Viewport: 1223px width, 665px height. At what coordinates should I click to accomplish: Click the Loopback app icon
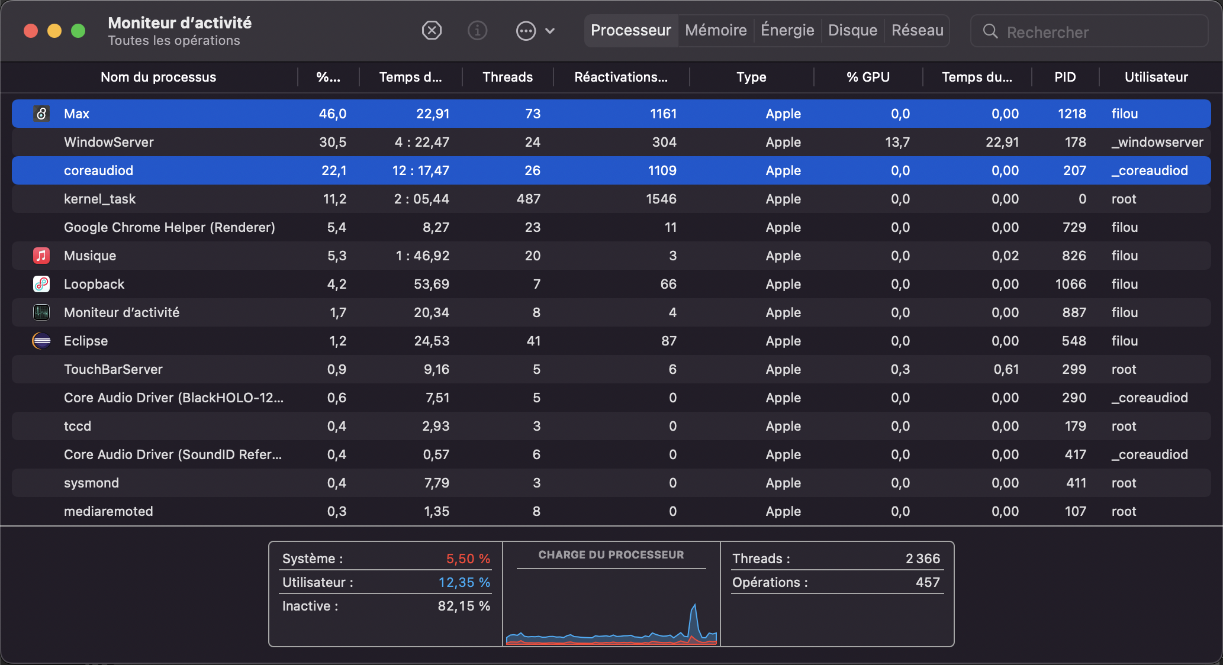tap(41, 284)
